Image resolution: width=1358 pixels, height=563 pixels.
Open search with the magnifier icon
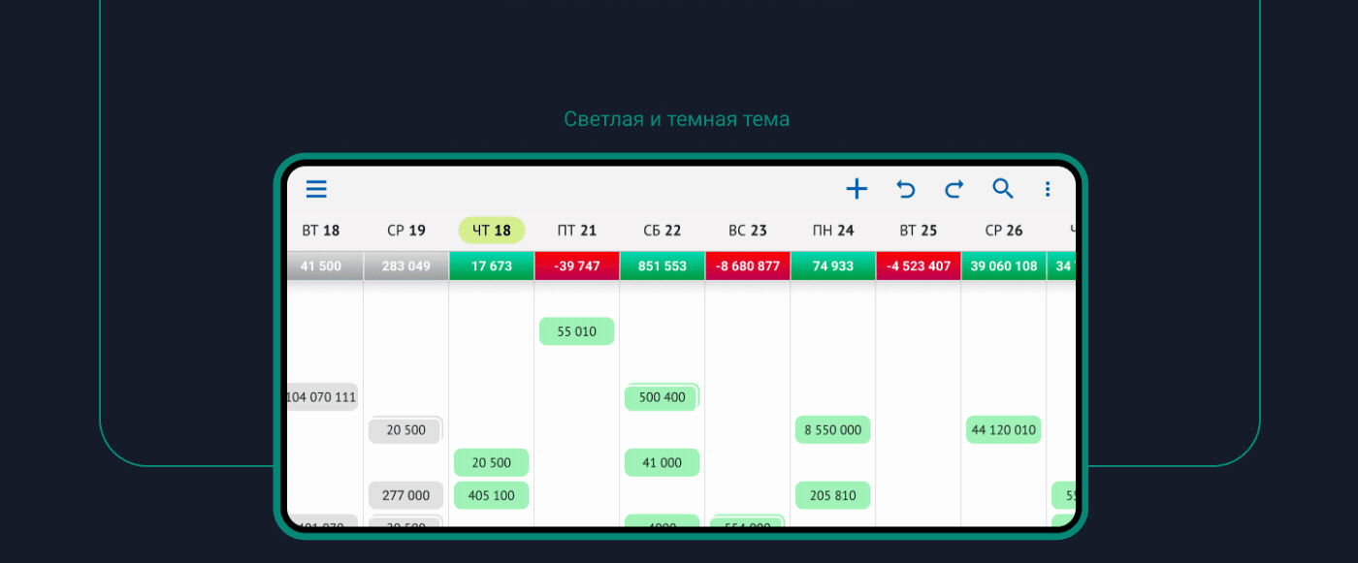pos(1002,189)
